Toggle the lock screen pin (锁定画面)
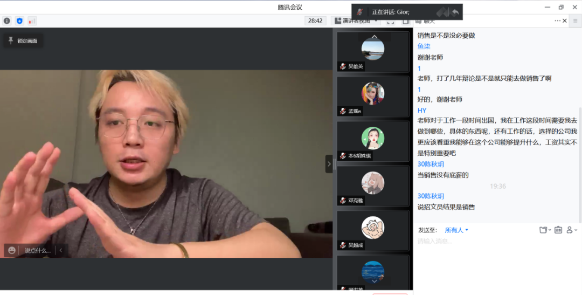 click(x=23, y=40)
